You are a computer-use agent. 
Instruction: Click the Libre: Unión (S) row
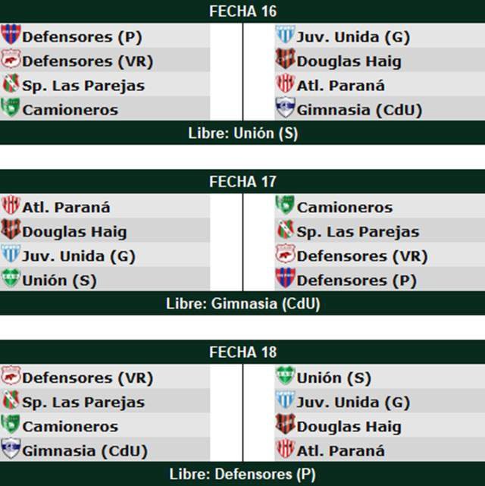tap(242, 133)
